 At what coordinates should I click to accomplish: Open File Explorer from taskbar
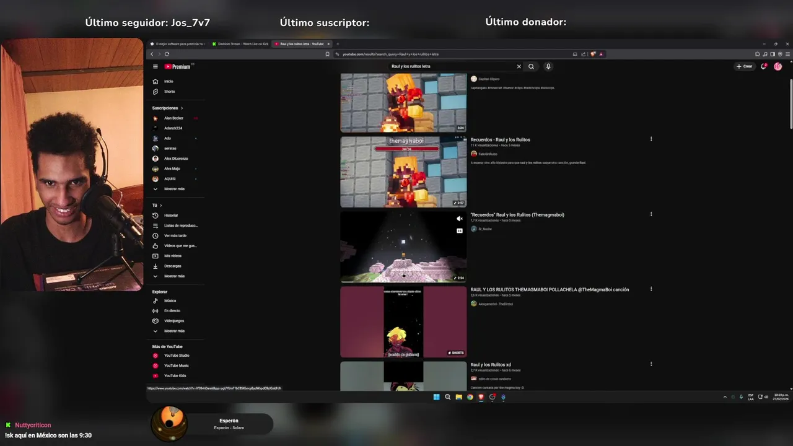[458, 397]
